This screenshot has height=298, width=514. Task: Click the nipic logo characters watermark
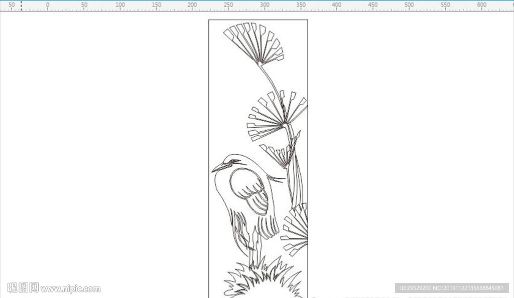click(x=23, y=288)
